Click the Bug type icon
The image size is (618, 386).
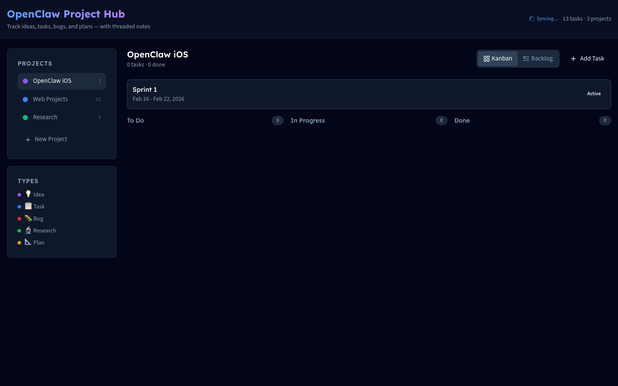coord(28,218)
